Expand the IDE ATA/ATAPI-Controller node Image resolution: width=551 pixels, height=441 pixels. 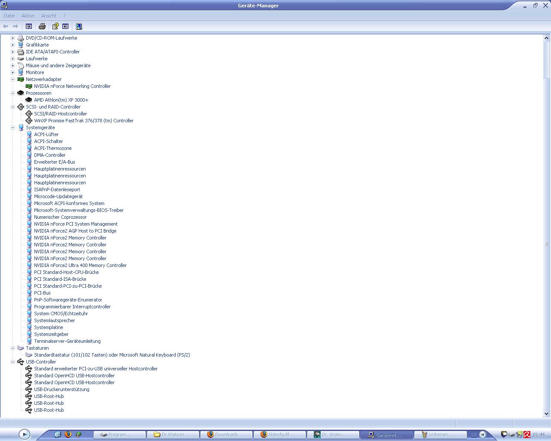(x=12, y=52)
